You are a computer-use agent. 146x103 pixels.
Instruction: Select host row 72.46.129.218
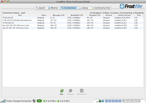pos(73,18)
